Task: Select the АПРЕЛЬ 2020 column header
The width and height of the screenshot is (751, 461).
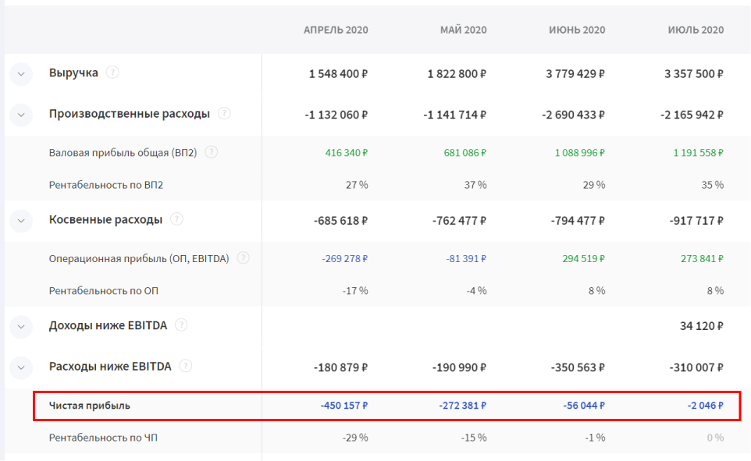Action: point(336,30)
